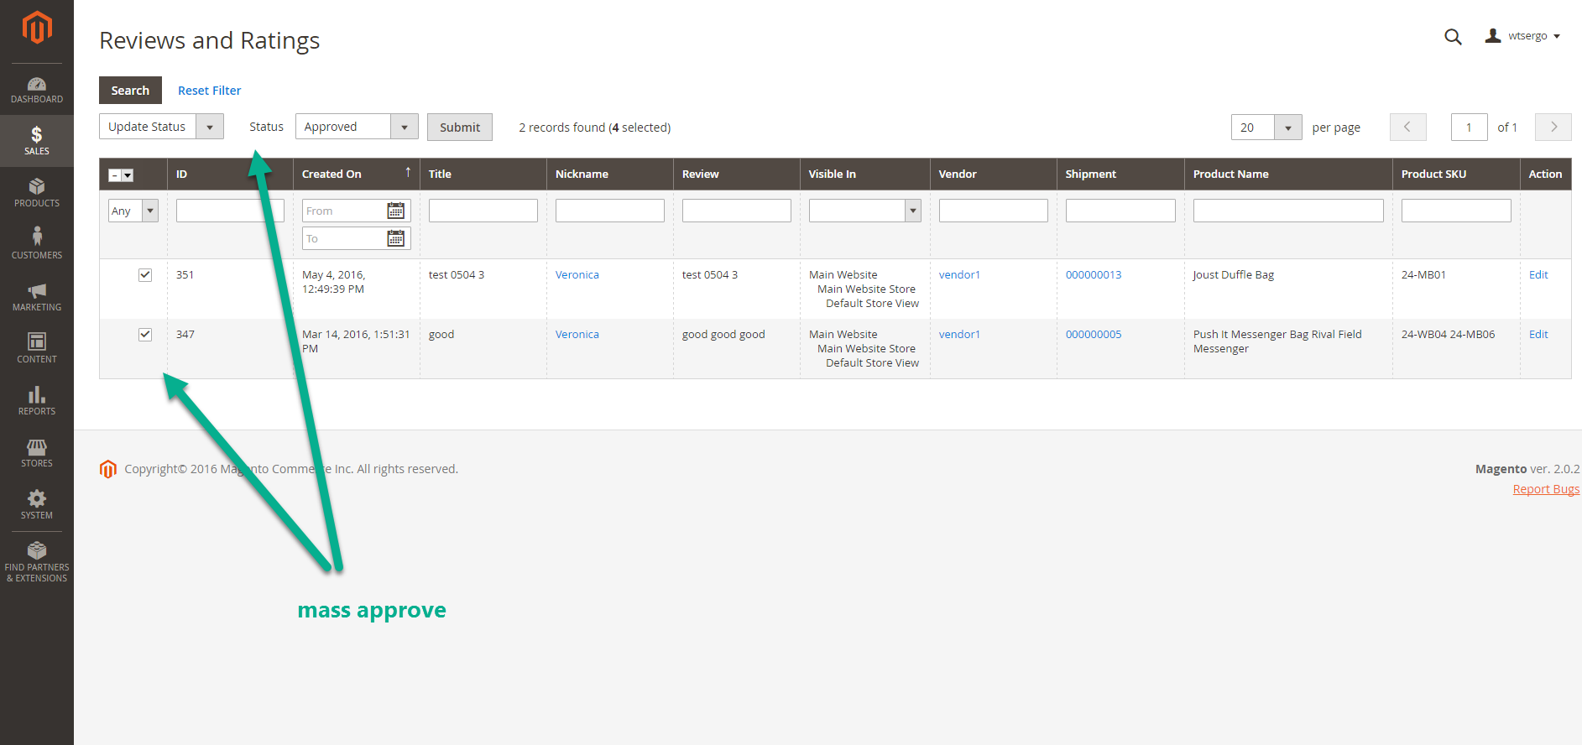Click the Search button
The width and height of the screenshot is (1582, 745).
point(130,90)
